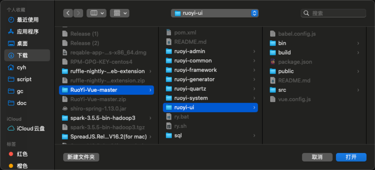Select the ruoyi-admin folder icon
Screen dimensions: 375x170
[x=168, y=51]
